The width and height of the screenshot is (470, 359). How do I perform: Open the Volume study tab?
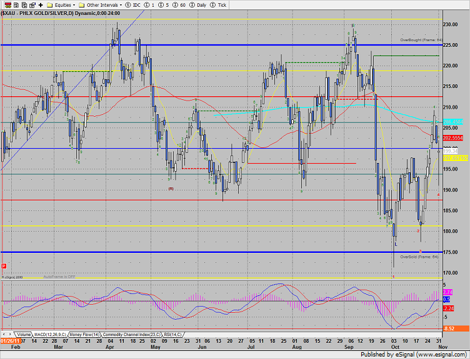[x=24, y=335]
